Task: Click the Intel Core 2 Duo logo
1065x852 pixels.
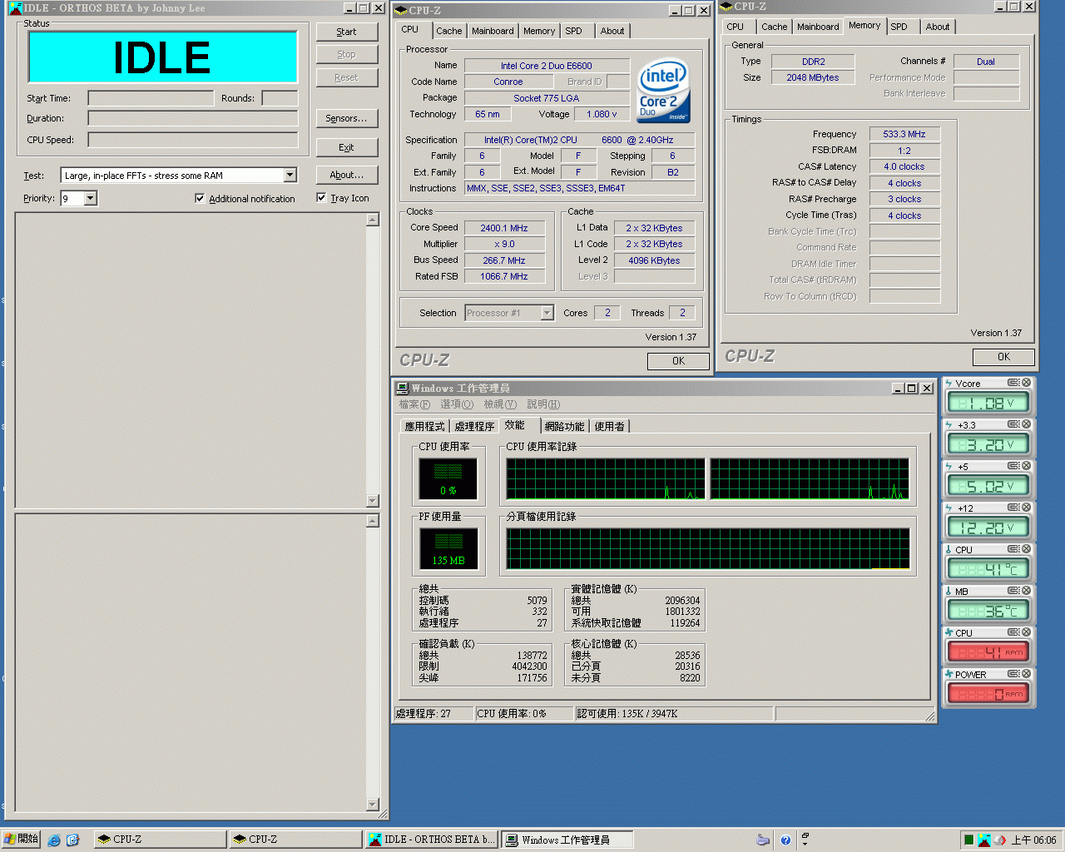Action: [x=663, y=91]
